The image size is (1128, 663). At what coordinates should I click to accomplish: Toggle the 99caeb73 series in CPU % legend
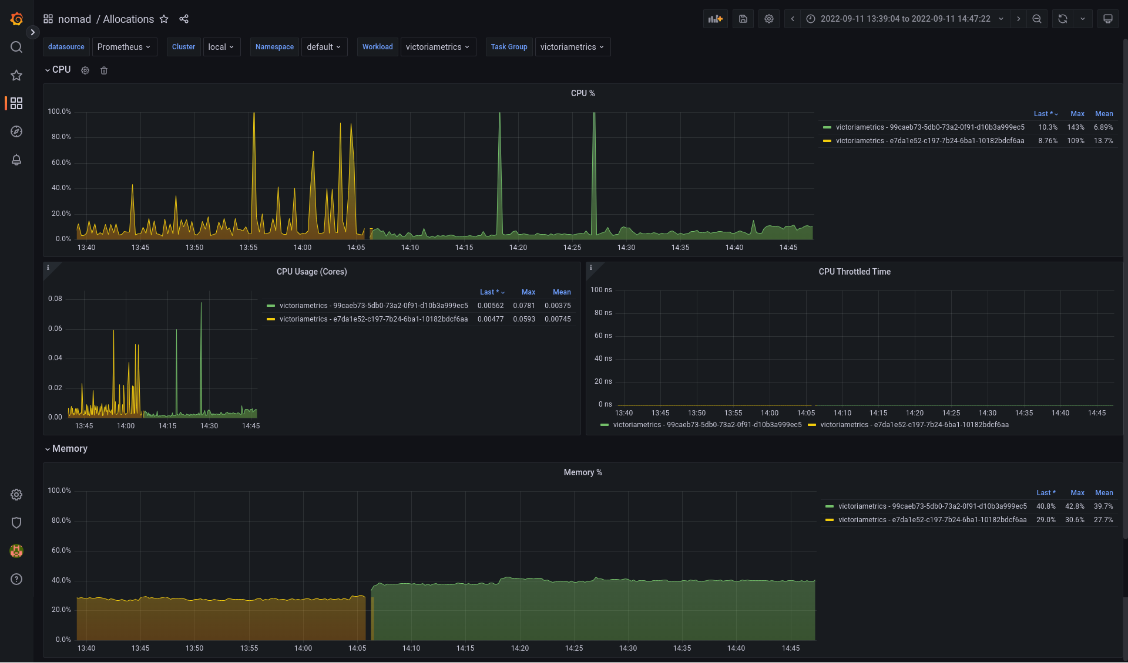coord(929,127)
